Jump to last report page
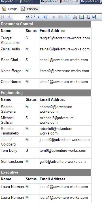This screenshot has height=203, width=102. pyautogui.click(x=45, y=17)
